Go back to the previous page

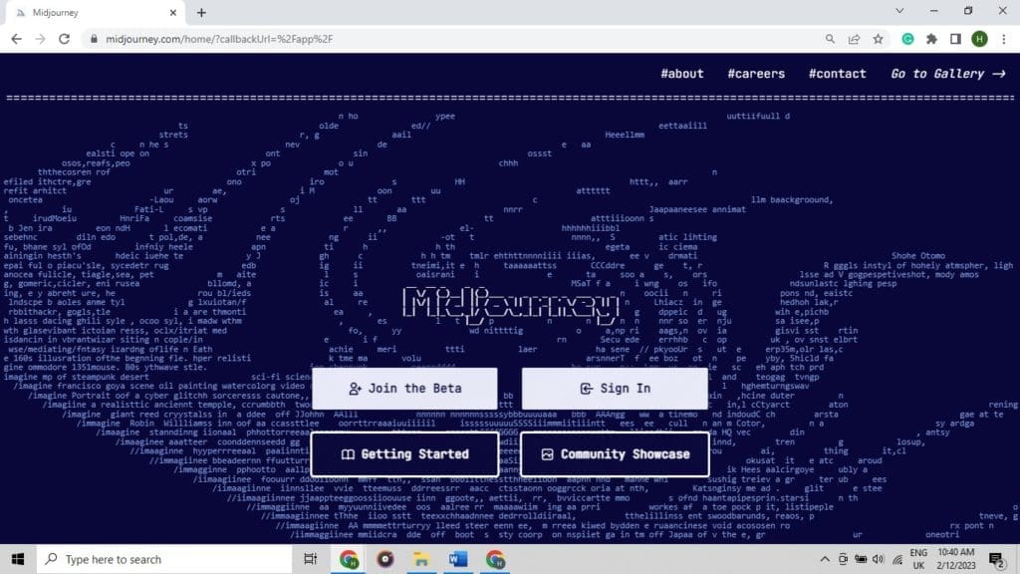(16, 39)
